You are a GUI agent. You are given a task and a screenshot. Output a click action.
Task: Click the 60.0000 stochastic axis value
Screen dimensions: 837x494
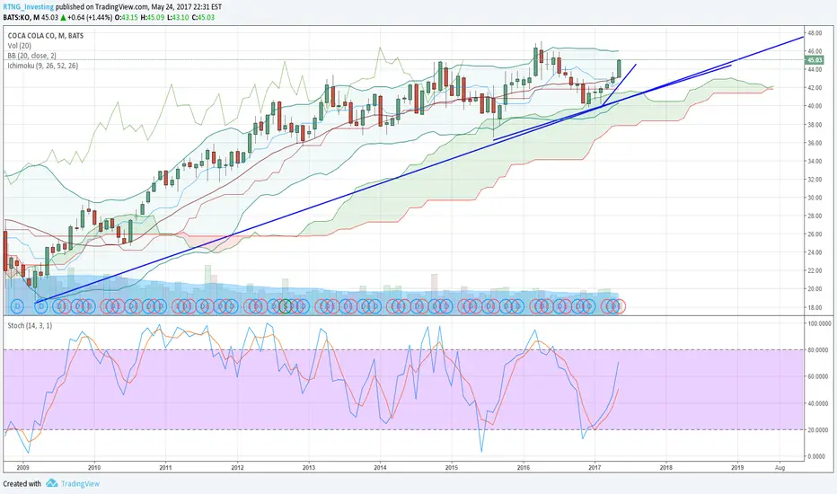(819, 376)
